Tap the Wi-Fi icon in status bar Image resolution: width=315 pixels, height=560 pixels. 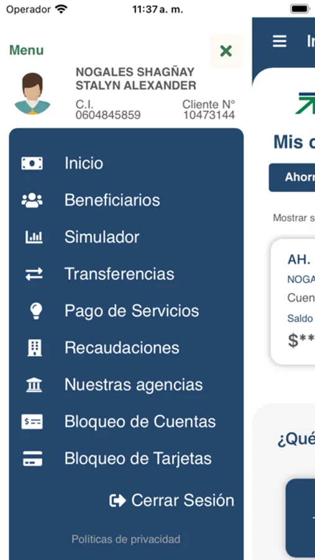click(x=62, y=9)
